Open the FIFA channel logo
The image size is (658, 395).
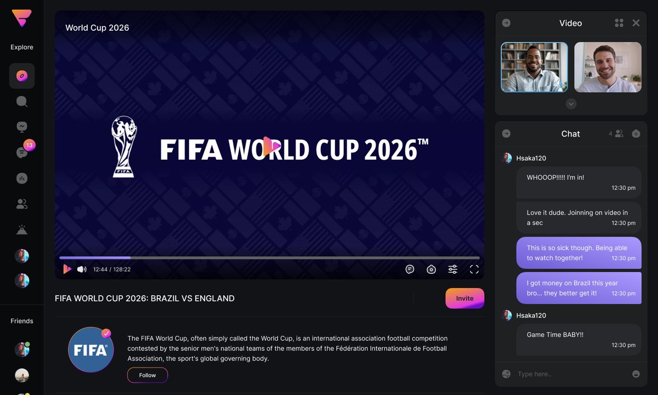coord(91,350)
